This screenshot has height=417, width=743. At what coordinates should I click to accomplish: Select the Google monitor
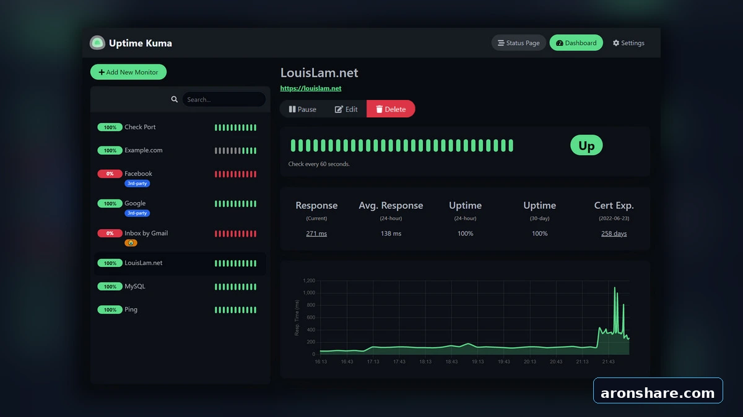(180, 208)
